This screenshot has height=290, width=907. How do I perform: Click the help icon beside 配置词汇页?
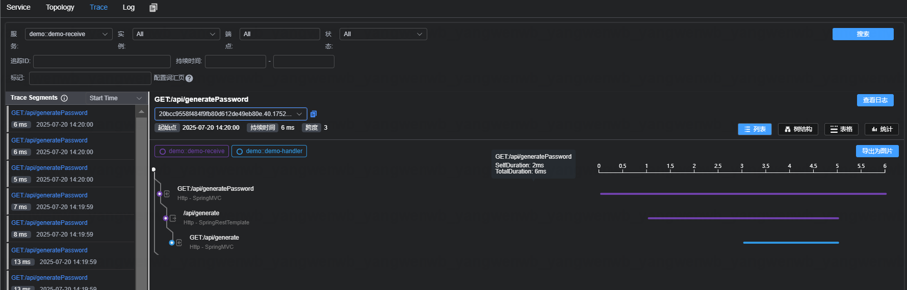[189, 78]
